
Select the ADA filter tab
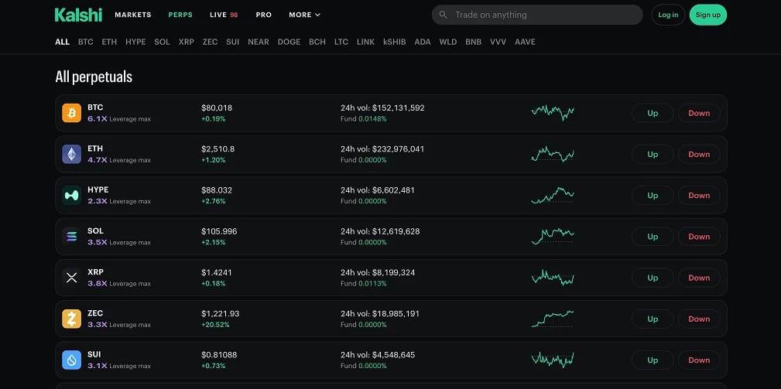pyautogui.click(x=423, y=42)
